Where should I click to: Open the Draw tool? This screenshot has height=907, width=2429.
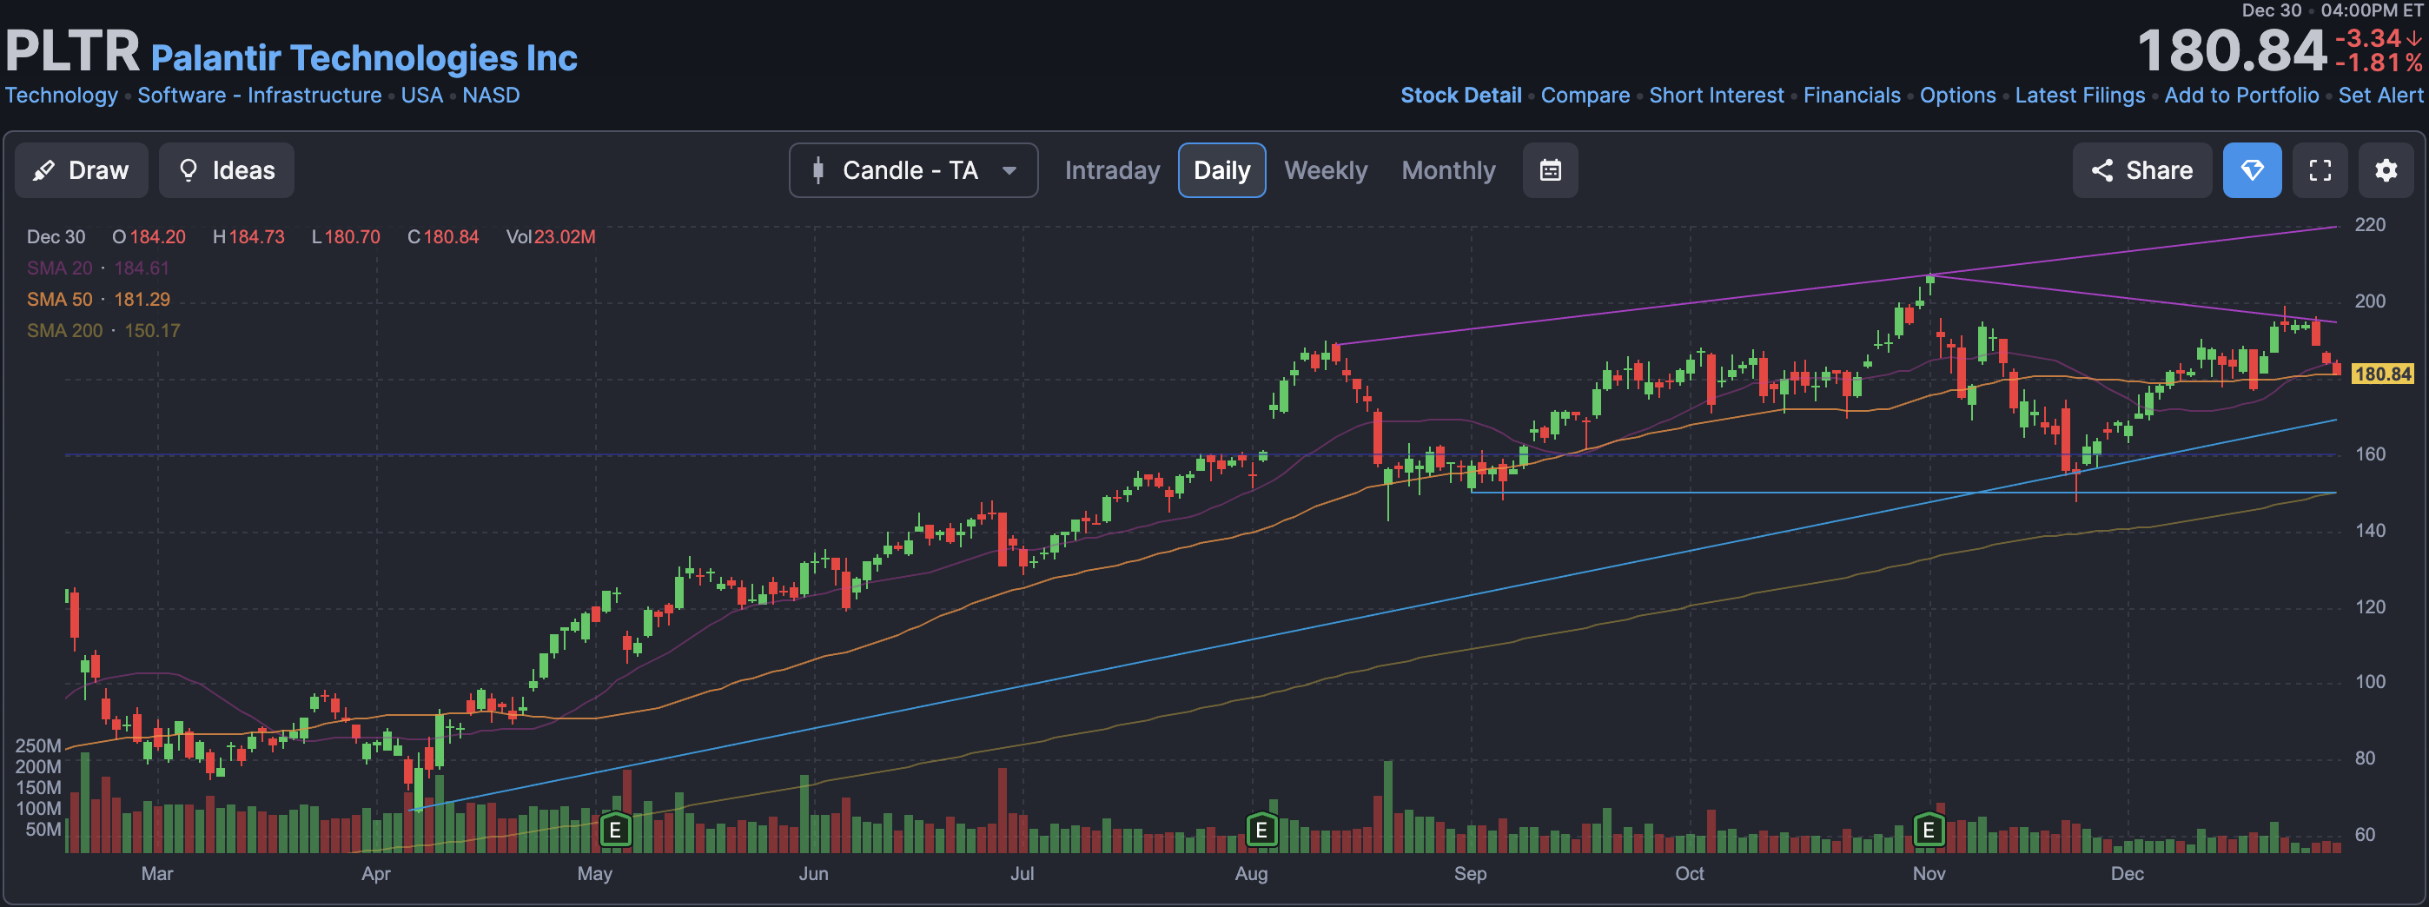tap(81, 170)
